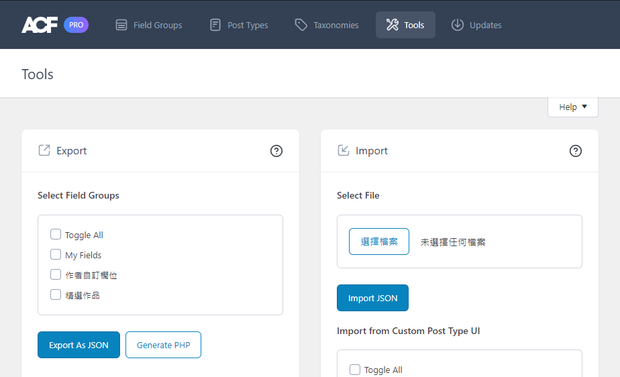This screenshot has width=620, height=377.
Task: Click the Updates download icon
Action: coord(458,25)
